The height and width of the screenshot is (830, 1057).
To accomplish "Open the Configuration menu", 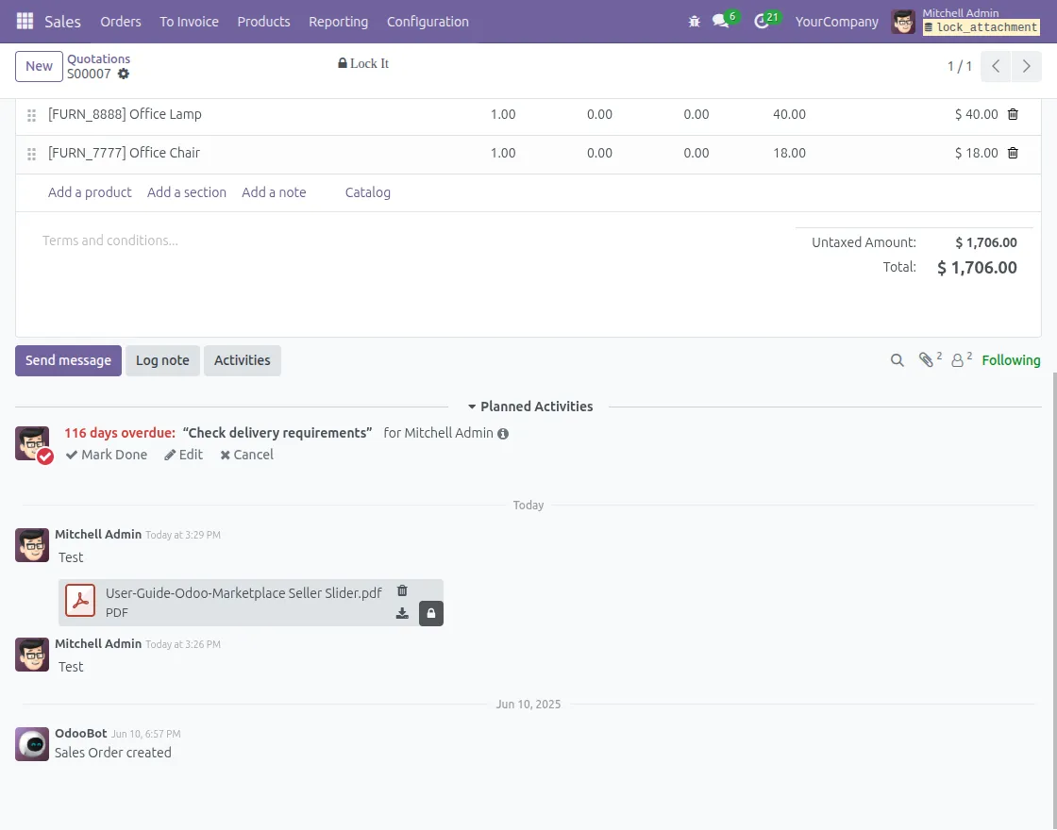I will point(428,21).
